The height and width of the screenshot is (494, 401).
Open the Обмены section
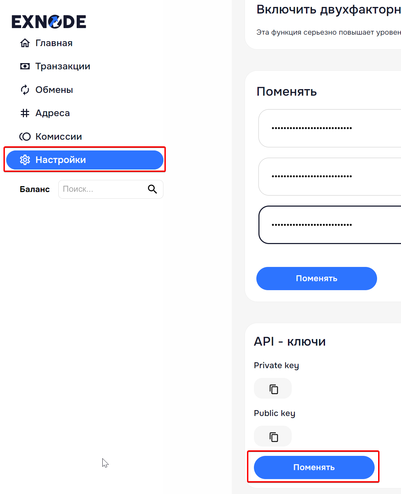tap(54, 90)
